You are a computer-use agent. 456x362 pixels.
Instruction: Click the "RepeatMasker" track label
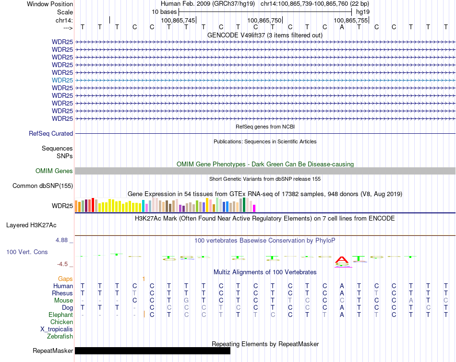pos(53,351)
